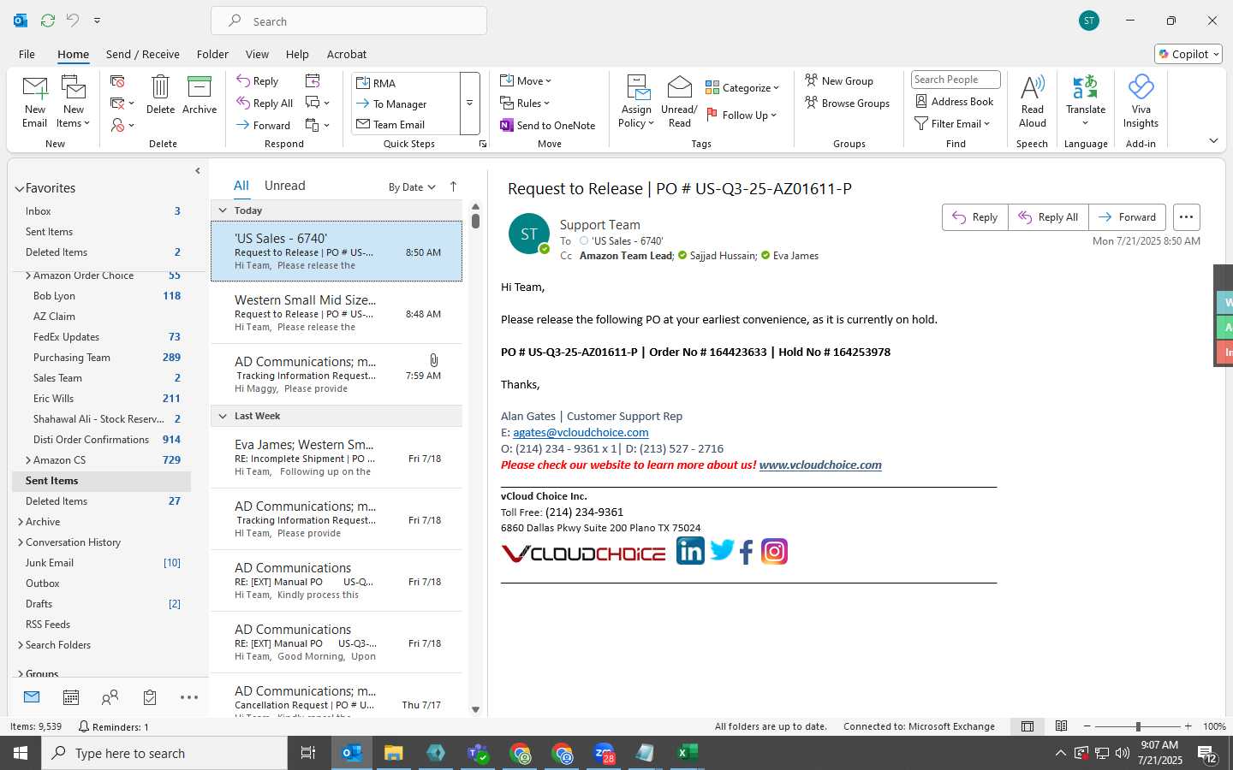Viewport: 1233px width, 770px height.
Task: Open www.vcloudchoice.com website link
Action: click(820, 465)
